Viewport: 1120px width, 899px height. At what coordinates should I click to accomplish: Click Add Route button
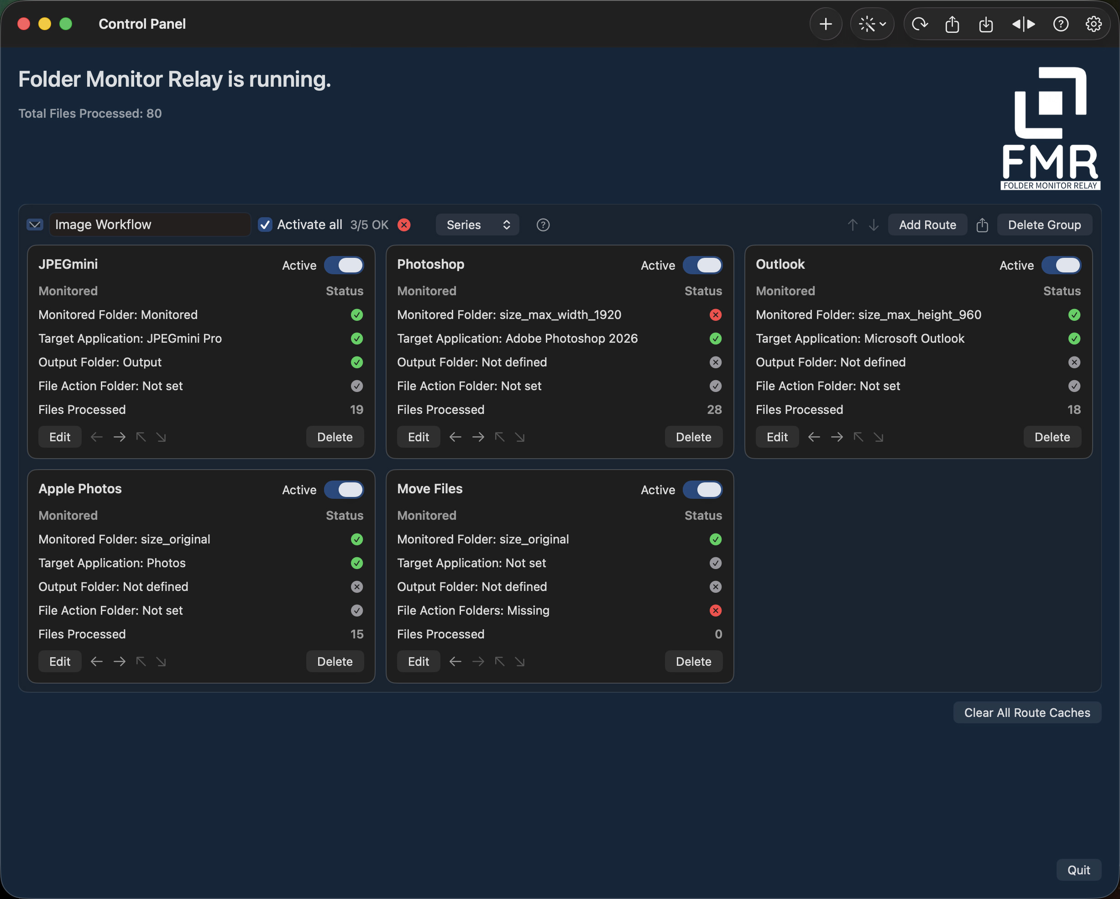(927, 225)
